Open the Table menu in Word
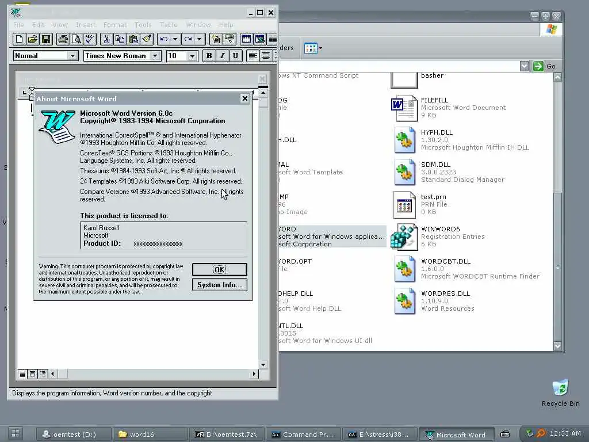The image size is (589, 442). point(169,25)
